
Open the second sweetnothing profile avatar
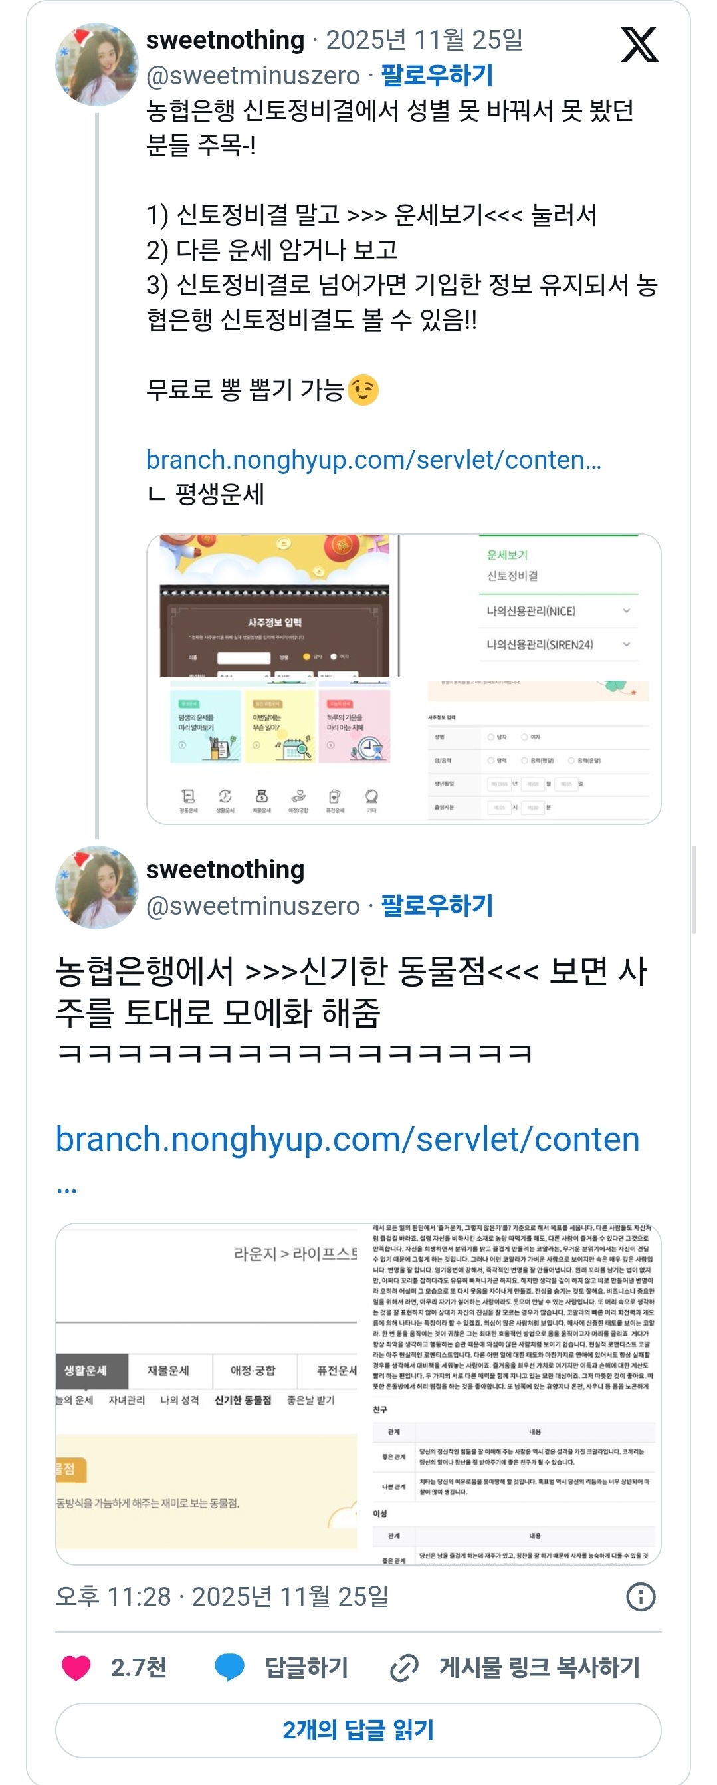click(97, 887)
